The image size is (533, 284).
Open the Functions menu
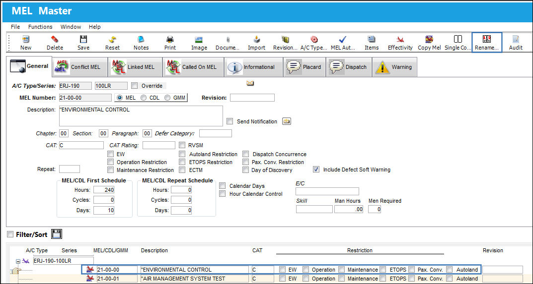(x=40, y=27)
